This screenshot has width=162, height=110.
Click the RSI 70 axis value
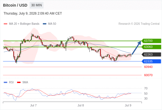point(146,88)
